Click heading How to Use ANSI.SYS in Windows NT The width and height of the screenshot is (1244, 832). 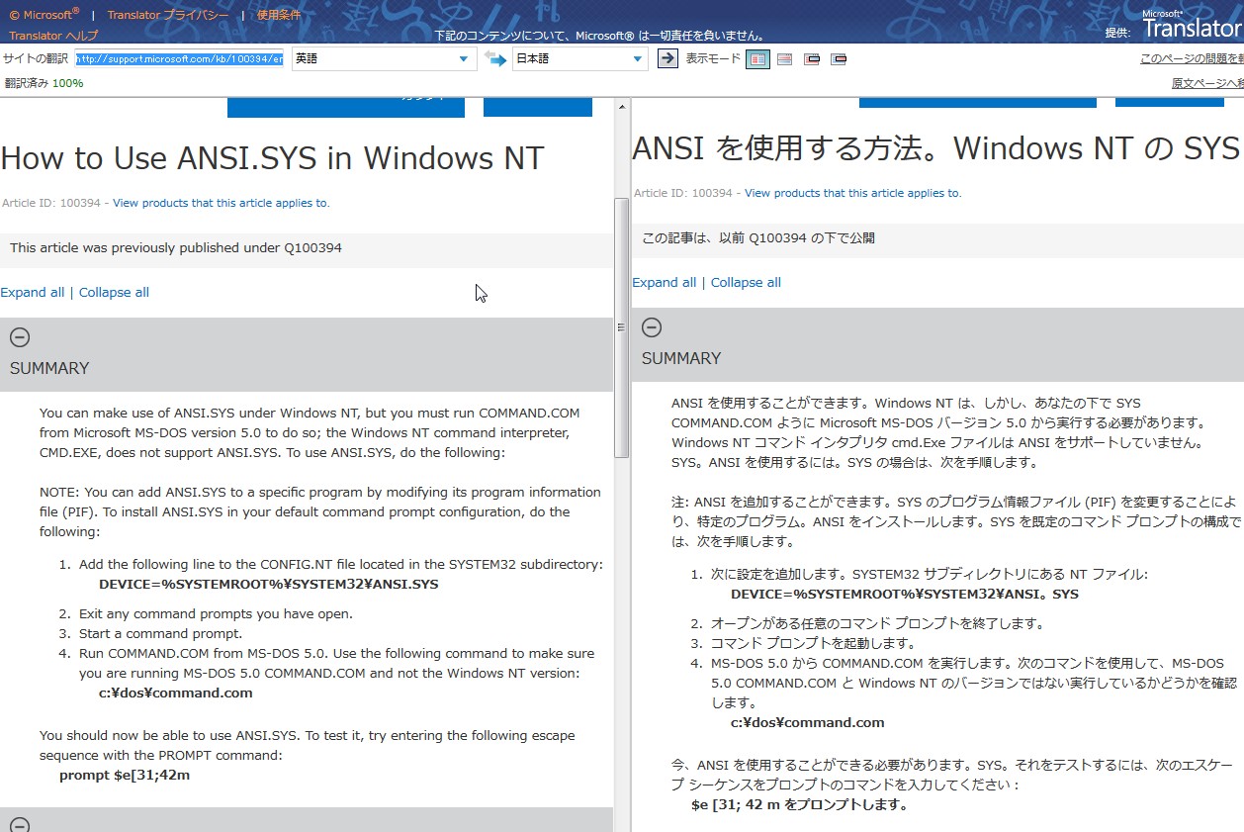pyautogui.click(x=272, y=158)
